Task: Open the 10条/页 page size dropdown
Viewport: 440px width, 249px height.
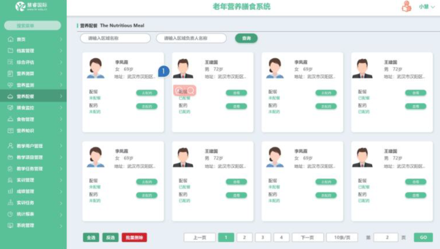Action: pos(342,237)
